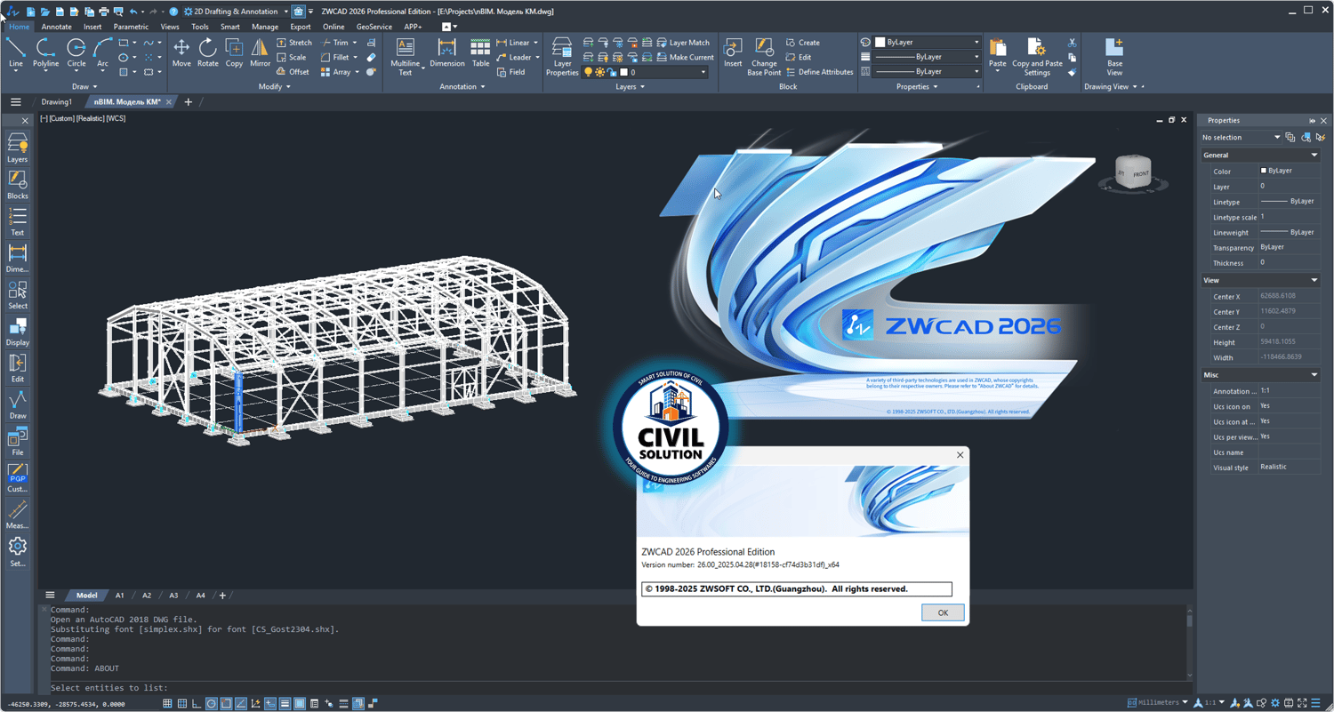Click the Dimension tool

click(x=447, y=52)
